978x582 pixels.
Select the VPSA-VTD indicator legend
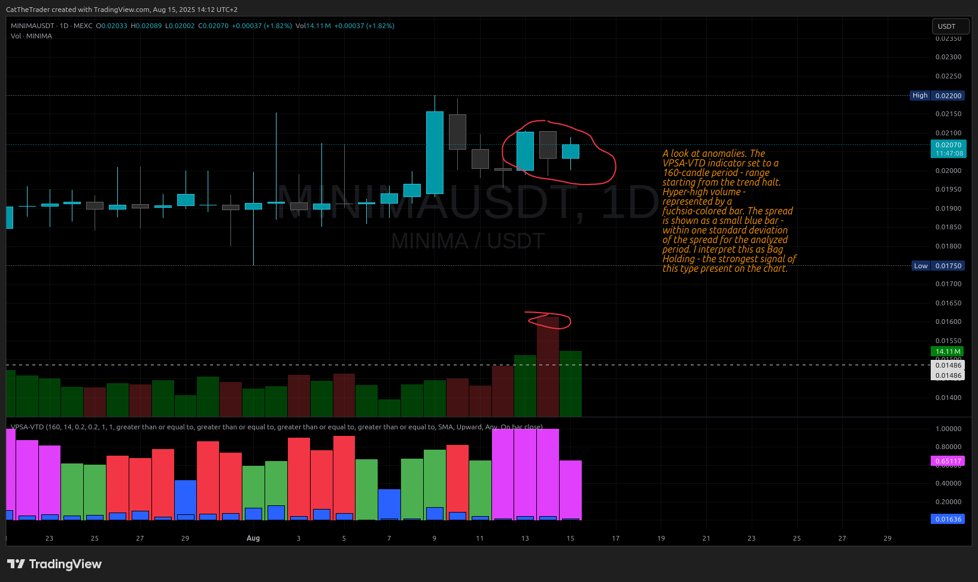[277, 427]
